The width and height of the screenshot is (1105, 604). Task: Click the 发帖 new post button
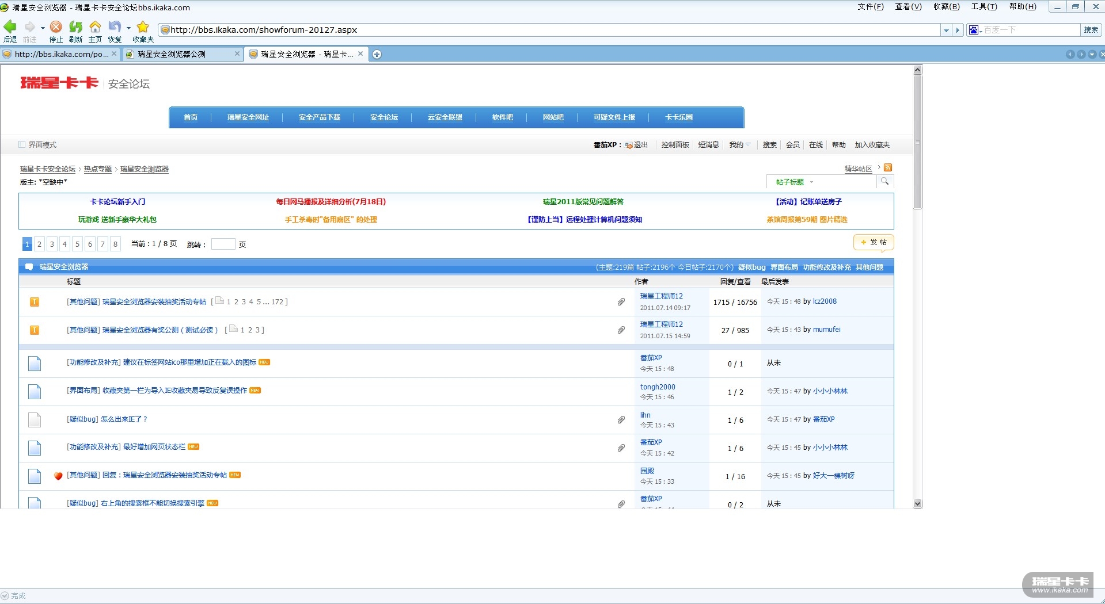pos(873,243)
